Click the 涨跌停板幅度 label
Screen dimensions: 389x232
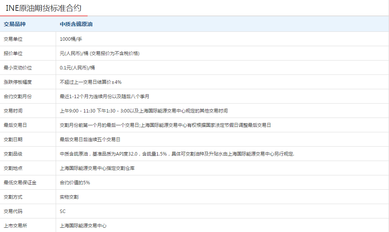pyautogui.click(x=18, y=82)
